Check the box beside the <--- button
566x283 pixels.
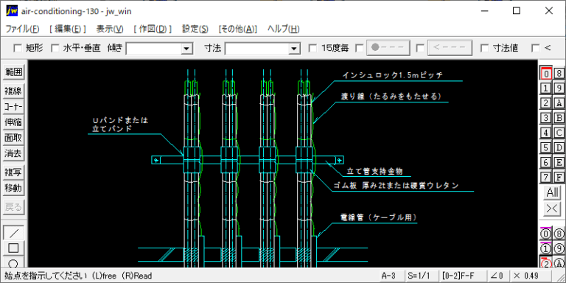(420, 48)
